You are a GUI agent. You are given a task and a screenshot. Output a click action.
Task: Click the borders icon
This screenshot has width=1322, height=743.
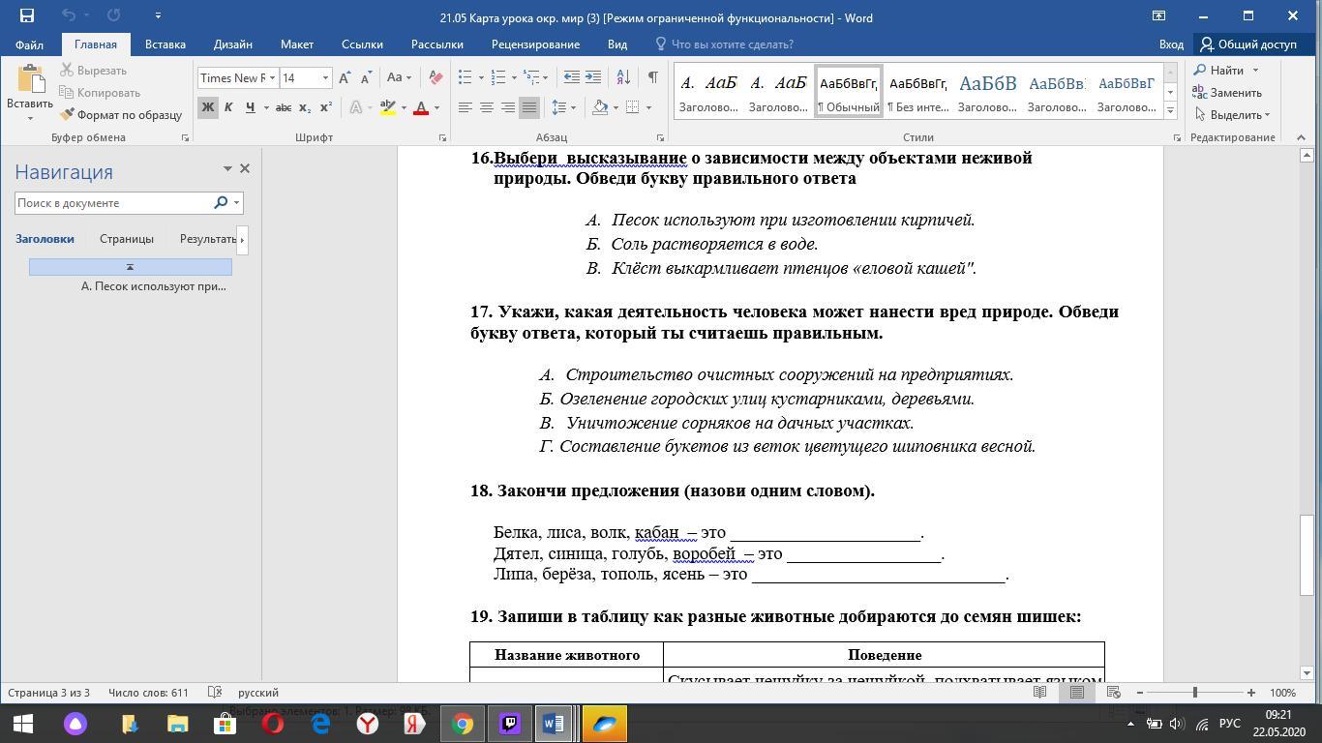pyautogui.click(x=632, y=107)
